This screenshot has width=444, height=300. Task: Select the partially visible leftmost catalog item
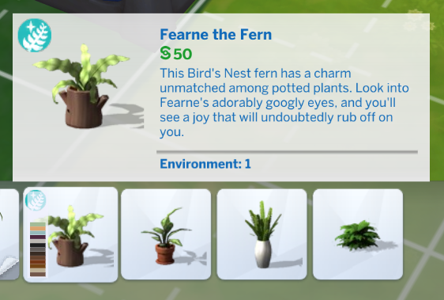[9, 234]
